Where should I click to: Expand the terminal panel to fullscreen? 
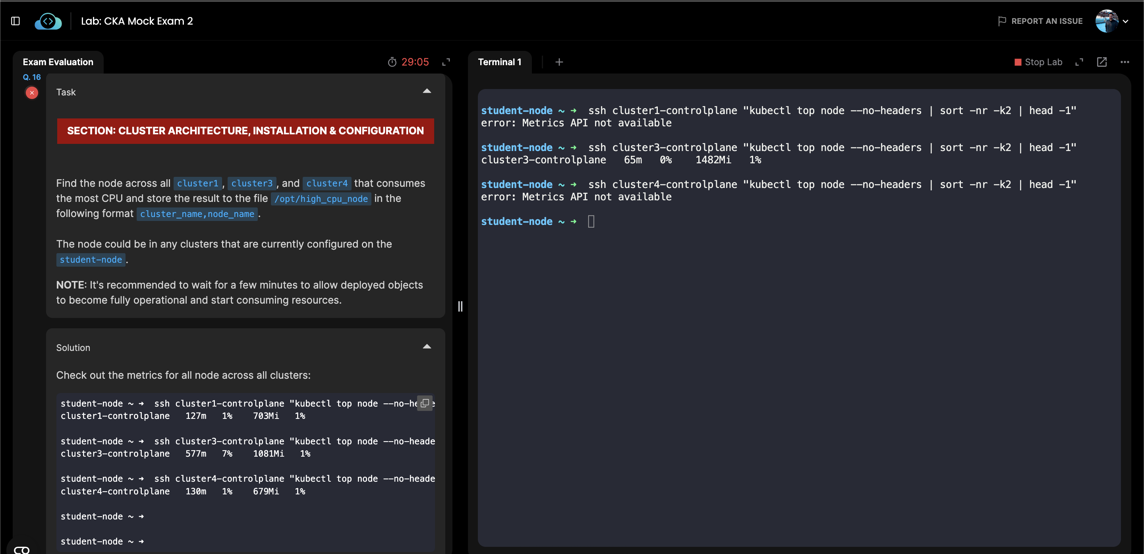1079,62
